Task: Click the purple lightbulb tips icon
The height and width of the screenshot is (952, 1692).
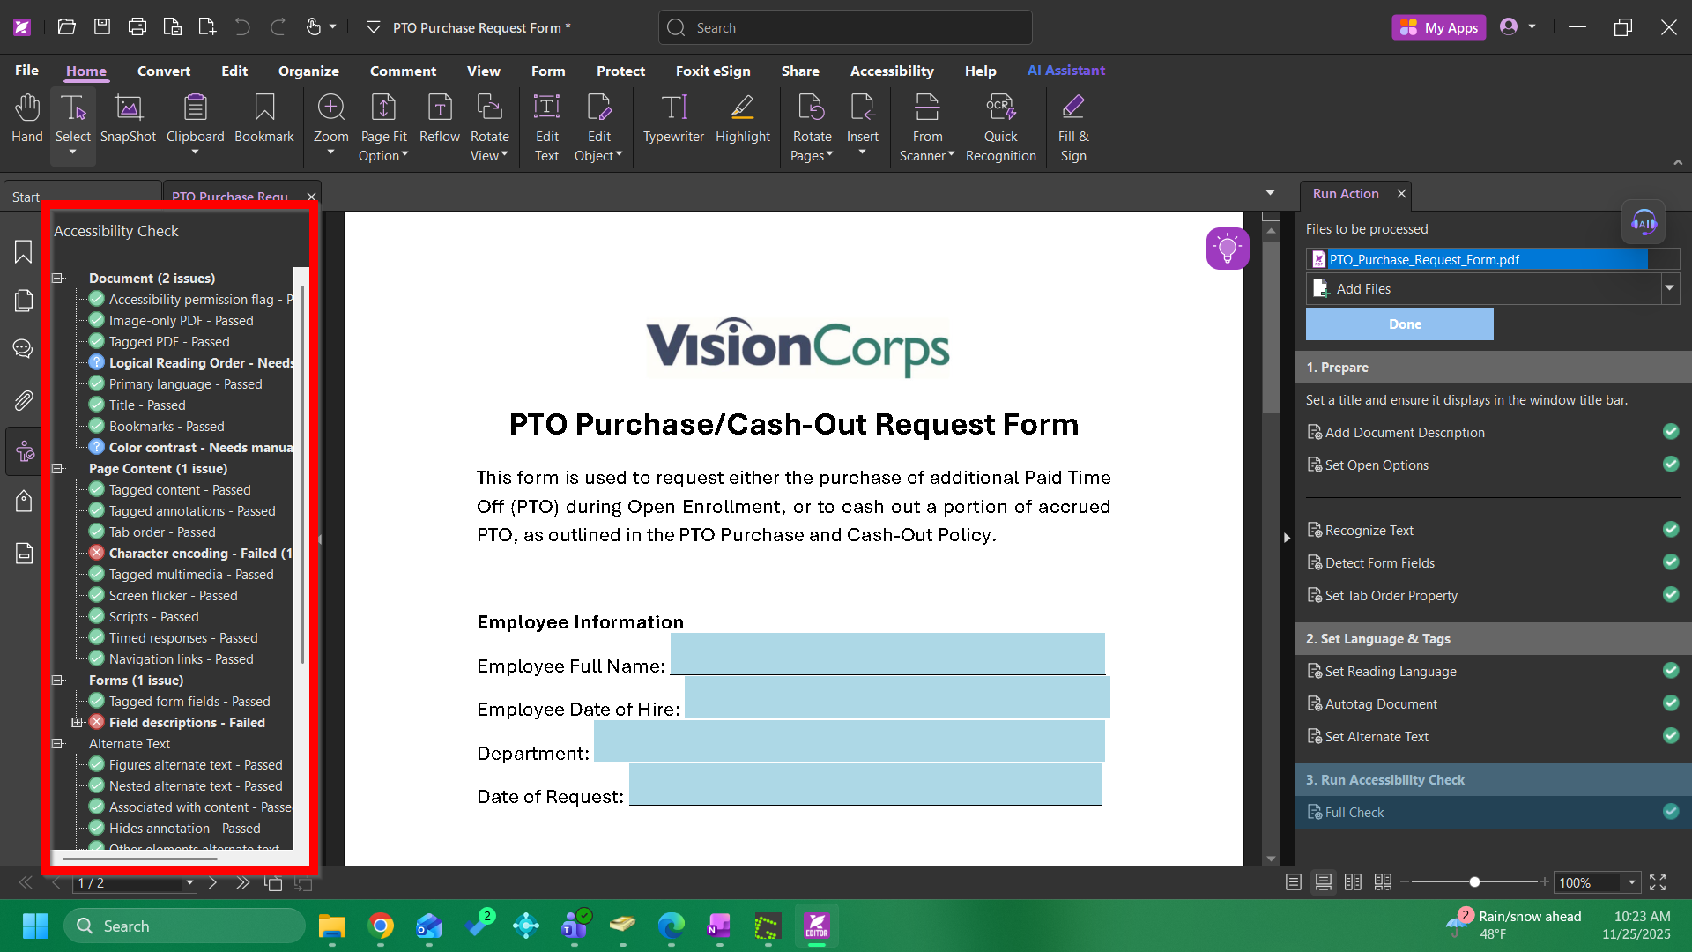Action: [x=1227, y=249]
